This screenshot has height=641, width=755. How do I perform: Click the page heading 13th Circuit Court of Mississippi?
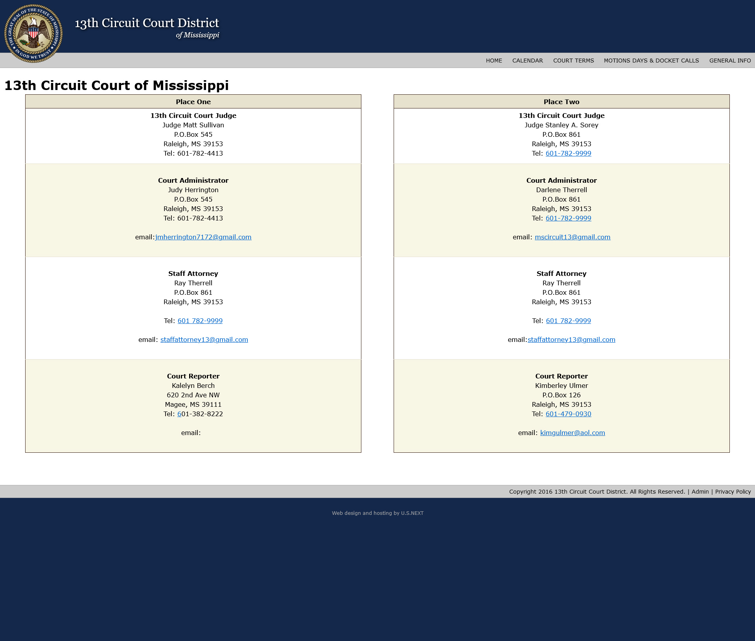(x=116, y=85)
